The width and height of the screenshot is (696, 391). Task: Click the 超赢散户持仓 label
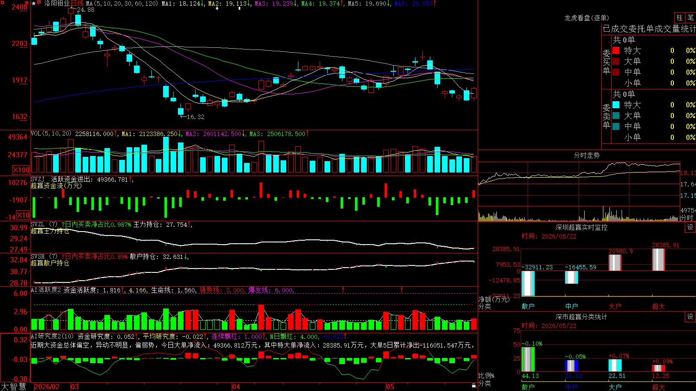50,263
